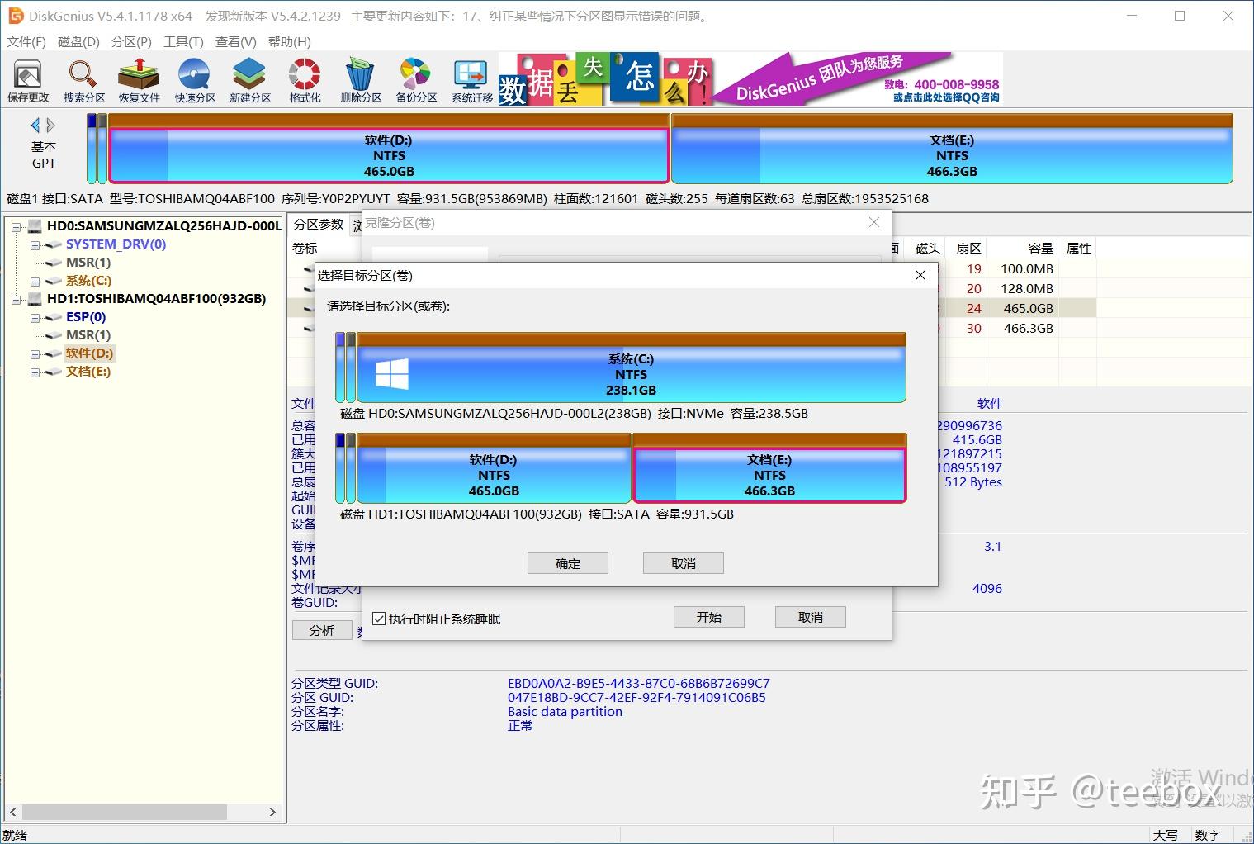Click the 容量 column header
Screen dimensions: 1254x844
point(1023,248)
